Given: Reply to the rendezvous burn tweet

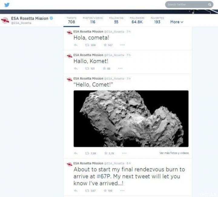Looking at the screenshot, I should (76, 191).
